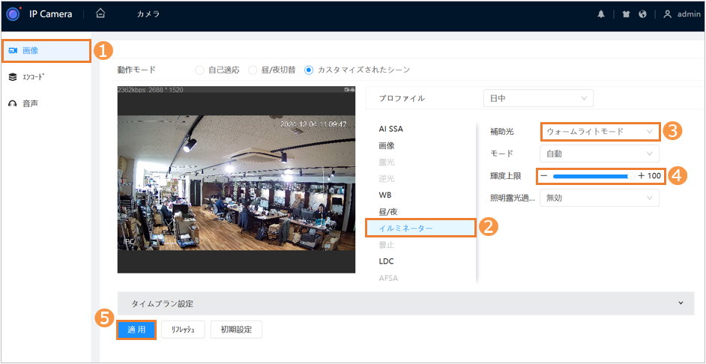Open the 音声 audio section
Image resolution: width=706 pixels, height=364 pixels.
pyautogui.click(x=30, y=103)
